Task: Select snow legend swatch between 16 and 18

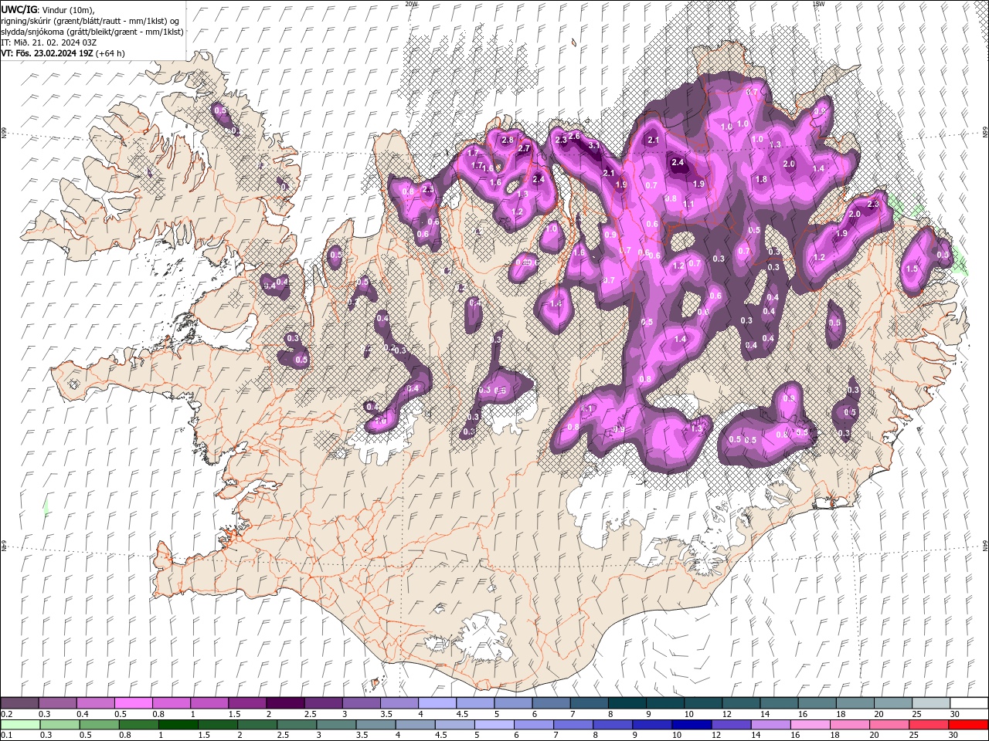Action: 816,702
